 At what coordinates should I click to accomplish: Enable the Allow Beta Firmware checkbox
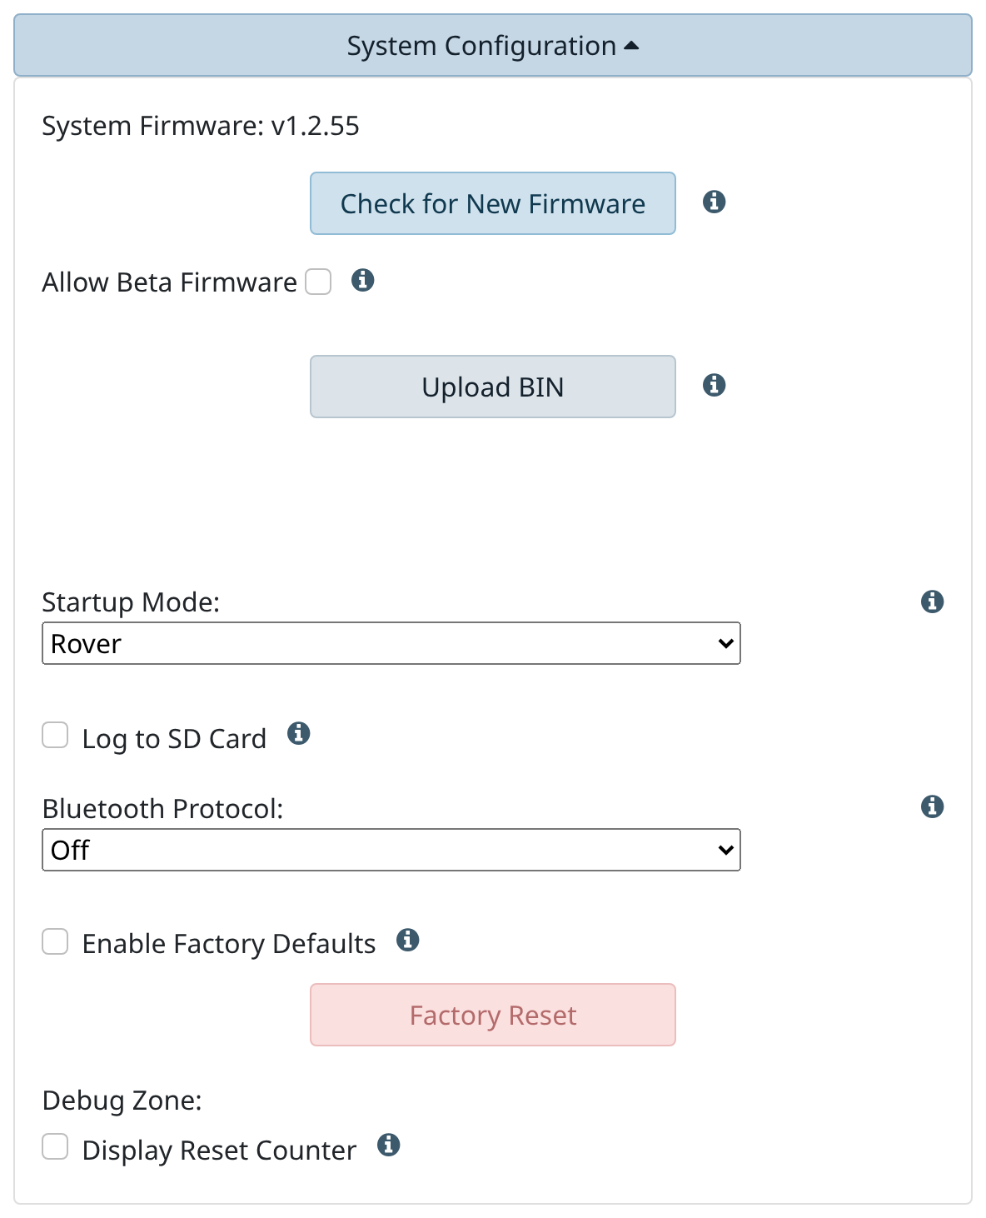point(318,282)
